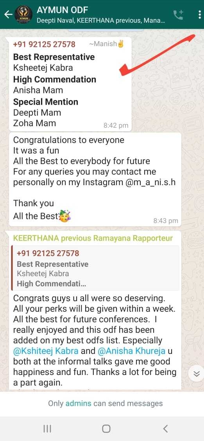The width and height of the screenshot is (204, 441).
Task: Open AYMUN ODF group info title
Action: pos(63,10)
